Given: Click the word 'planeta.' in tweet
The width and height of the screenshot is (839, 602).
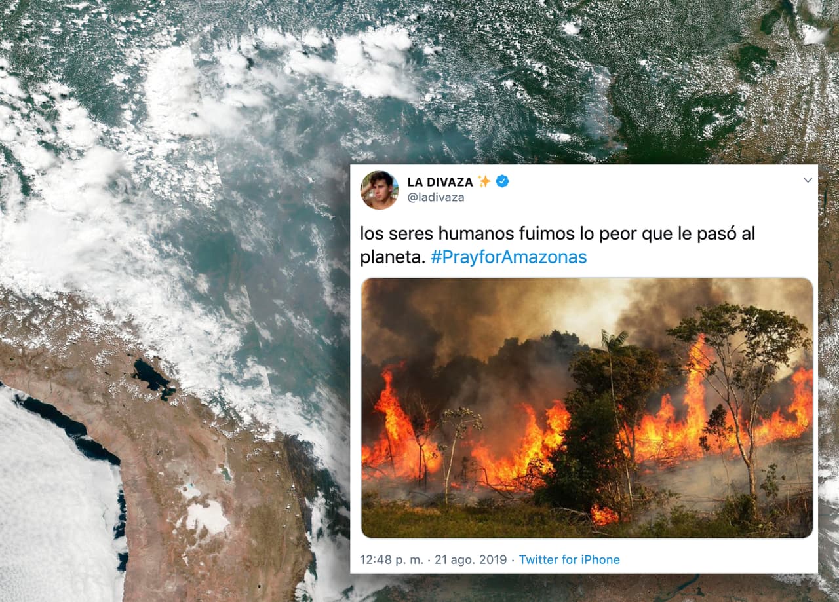Looking at the screenshot, I should click(392, 257).
